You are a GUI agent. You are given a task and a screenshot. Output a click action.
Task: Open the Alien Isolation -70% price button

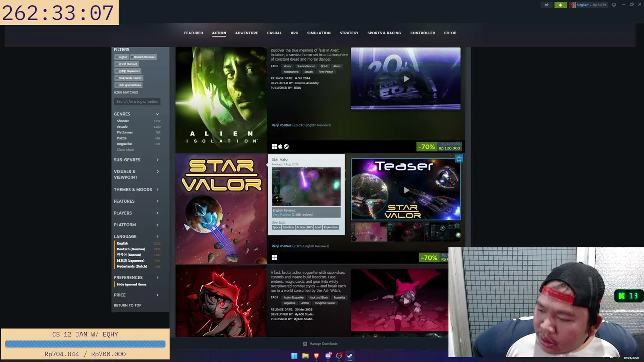tap(439, 147)
